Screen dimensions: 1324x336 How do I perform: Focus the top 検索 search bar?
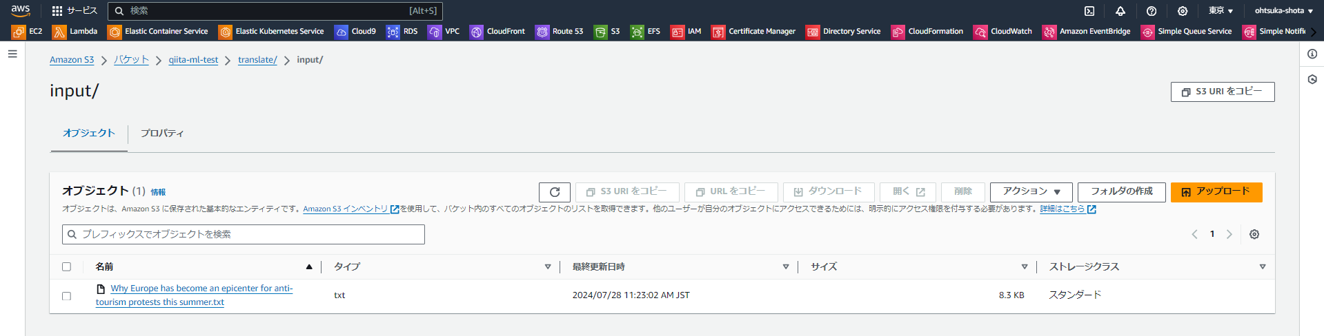pyautogui.click(x=275, y=11)
